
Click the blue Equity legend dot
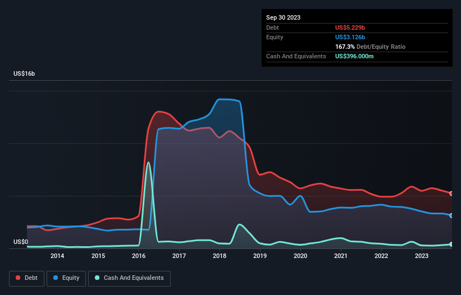(56, 278)
